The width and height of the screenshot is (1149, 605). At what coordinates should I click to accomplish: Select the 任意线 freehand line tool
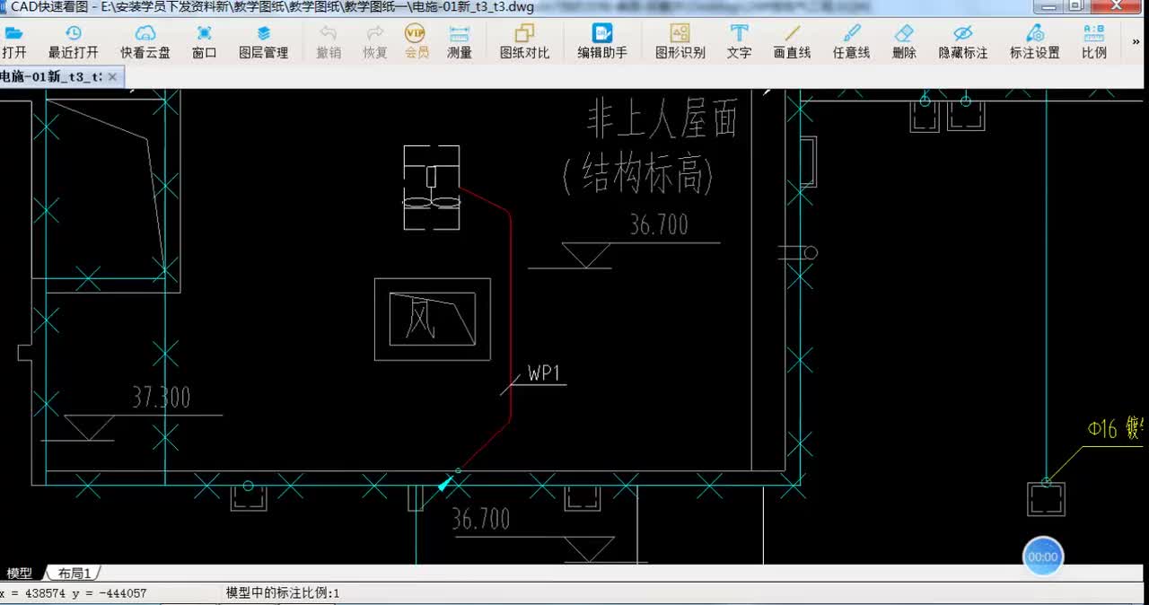click(x=851, y=42)
